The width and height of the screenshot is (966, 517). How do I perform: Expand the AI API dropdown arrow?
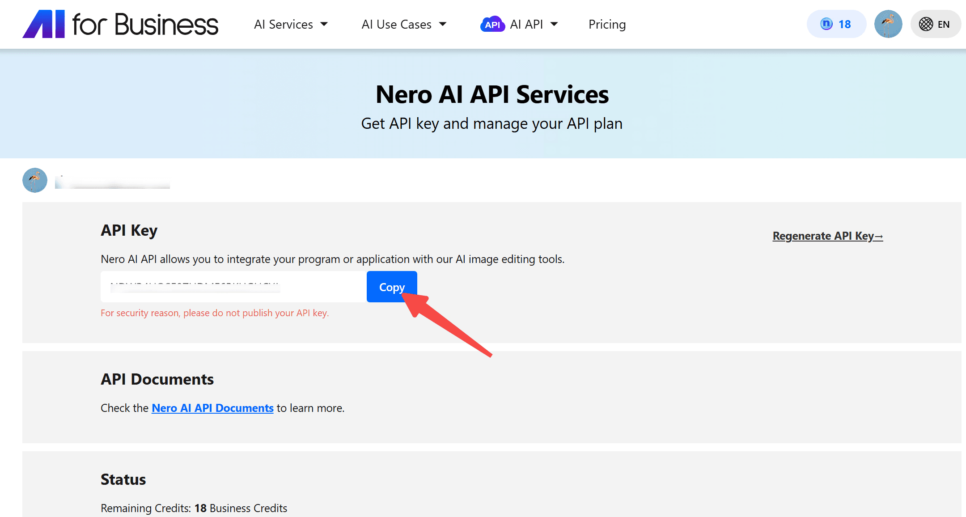(554, 24)
